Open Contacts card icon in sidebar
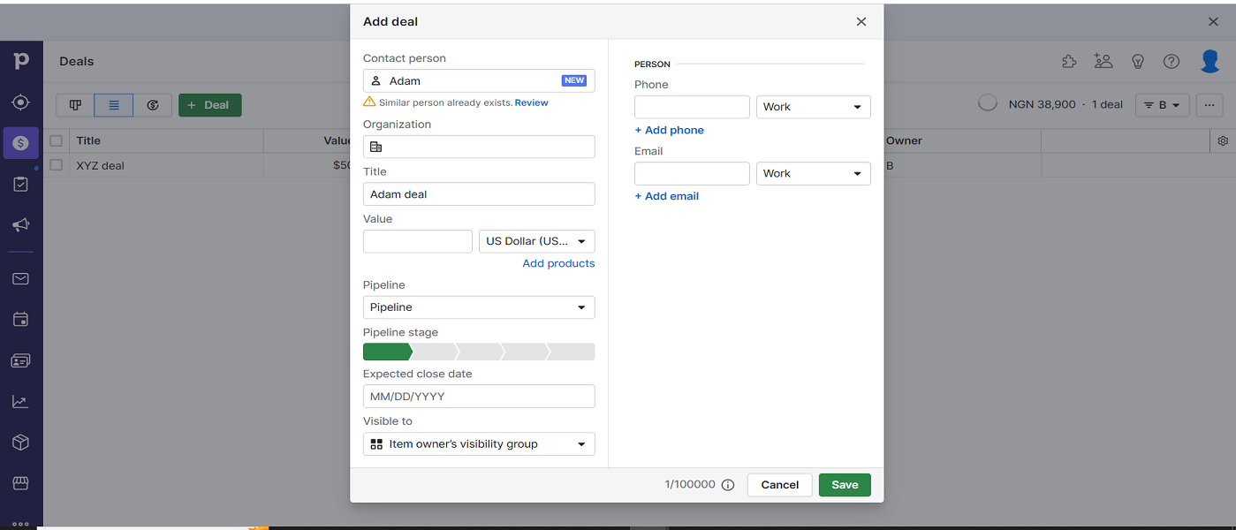Screen dimensions: 1236x530 (x=20, y=360)
